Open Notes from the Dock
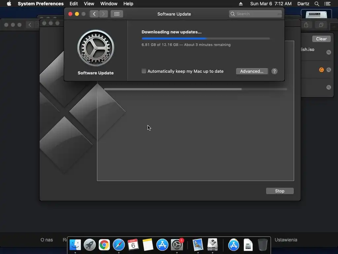The image size is (338, 254). 148,245
